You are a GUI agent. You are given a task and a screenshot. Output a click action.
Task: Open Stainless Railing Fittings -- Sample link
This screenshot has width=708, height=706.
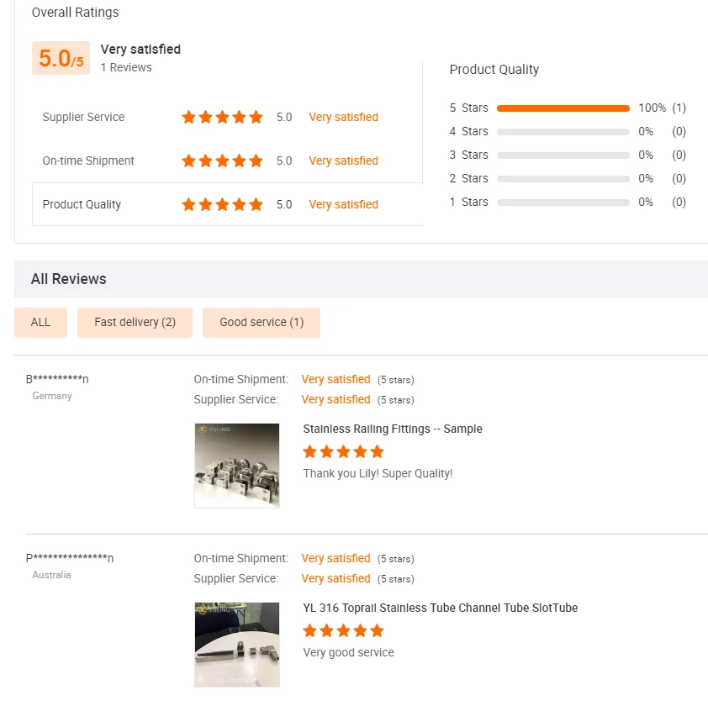coord(393,429)
